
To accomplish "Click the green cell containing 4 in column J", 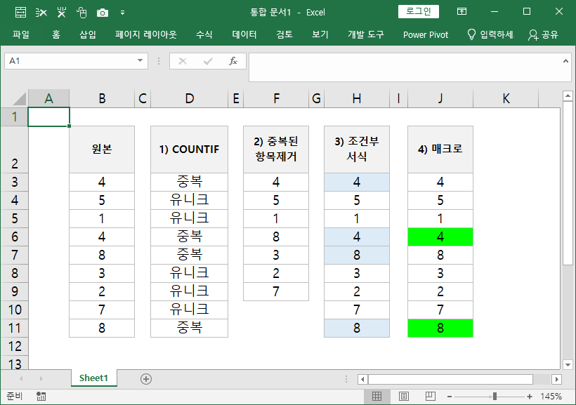I will (x=440, y=237).
